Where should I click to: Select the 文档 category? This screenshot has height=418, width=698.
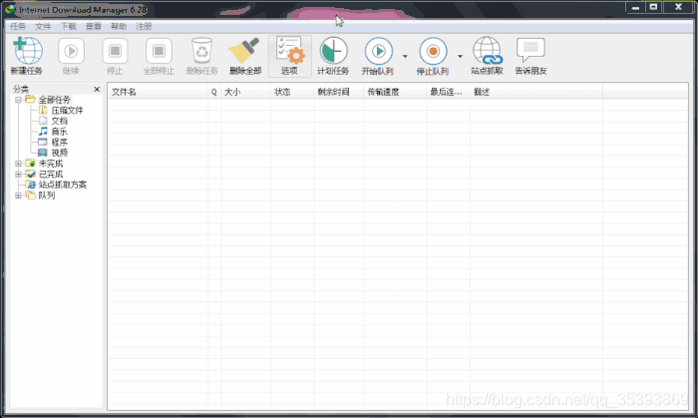point(60,121)
